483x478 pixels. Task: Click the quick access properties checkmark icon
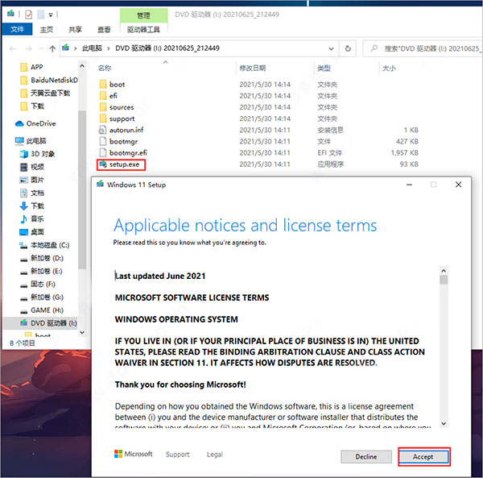click(x=28, y=15)
